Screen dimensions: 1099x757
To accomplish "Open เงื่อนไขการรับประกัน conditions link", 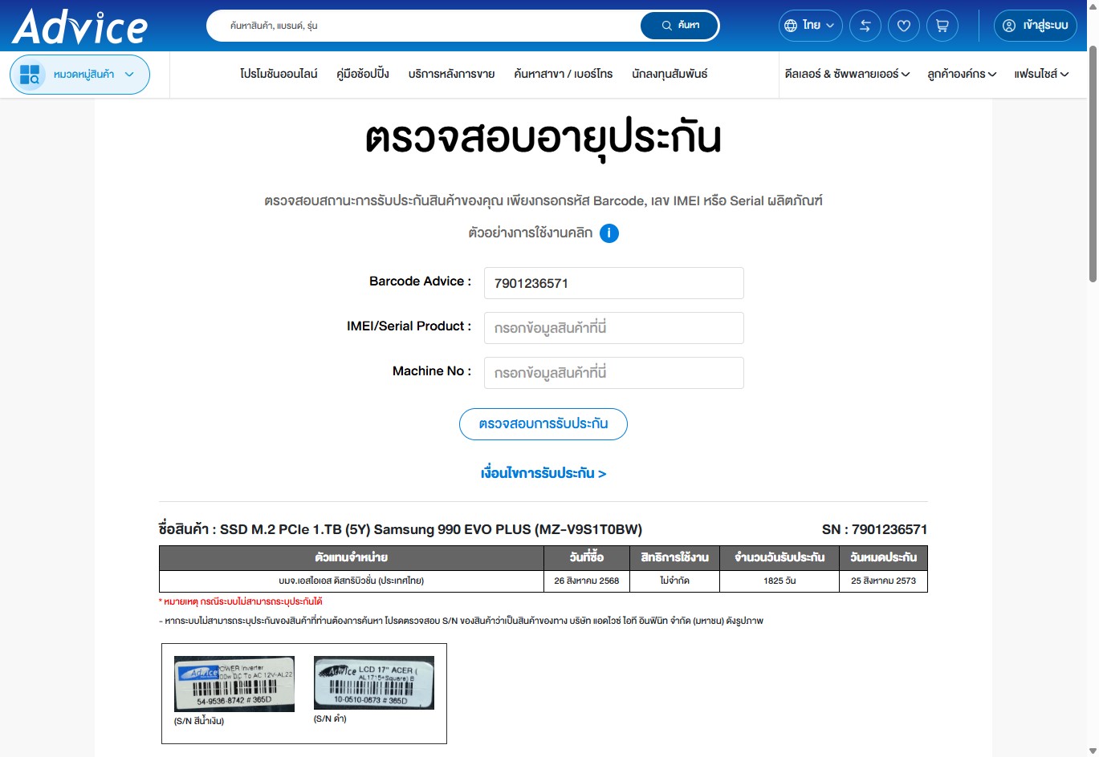I will click(543, 473).
